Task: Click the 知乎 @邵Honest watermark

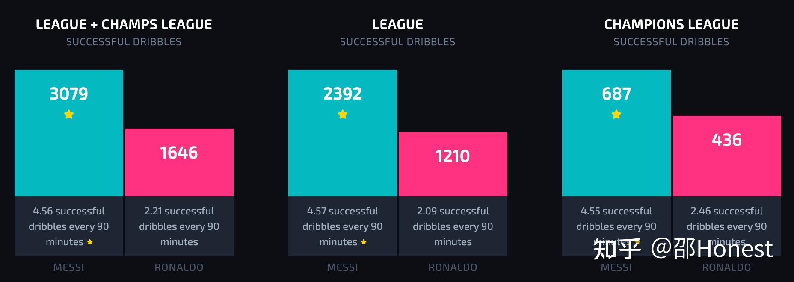Action: [683, 249]
